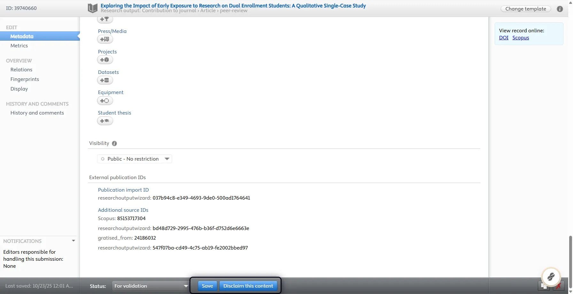Click the research output book icon
The image size is (573, 294).
(93, 8)
